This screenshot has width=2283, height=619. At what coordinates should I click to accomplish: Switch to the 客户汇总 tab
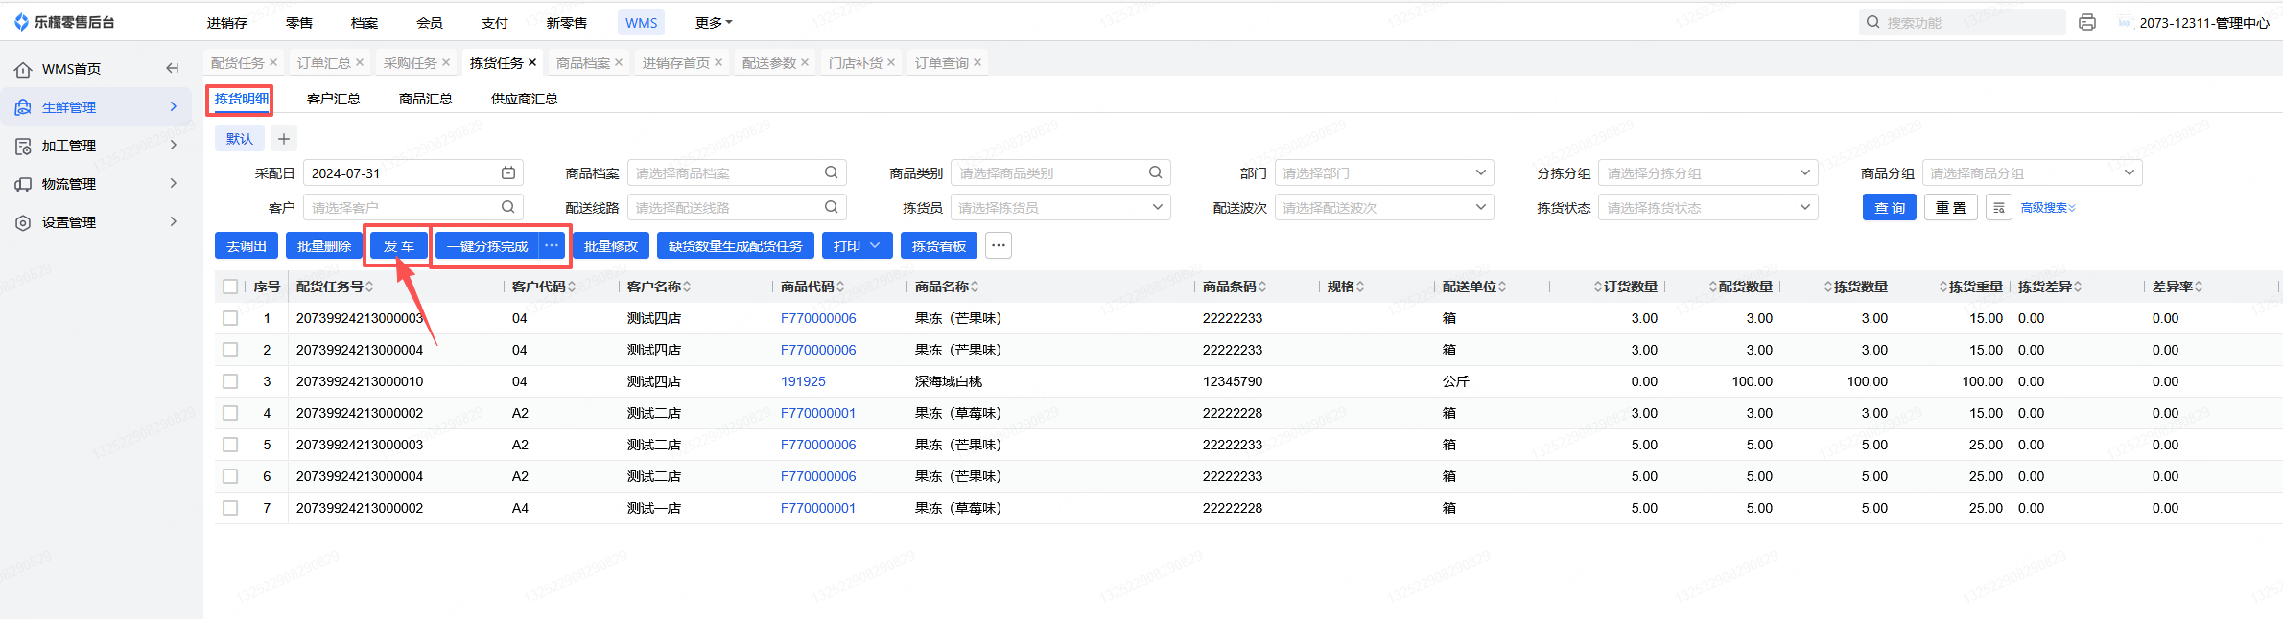pyautogui.click(x=333, y=99)
